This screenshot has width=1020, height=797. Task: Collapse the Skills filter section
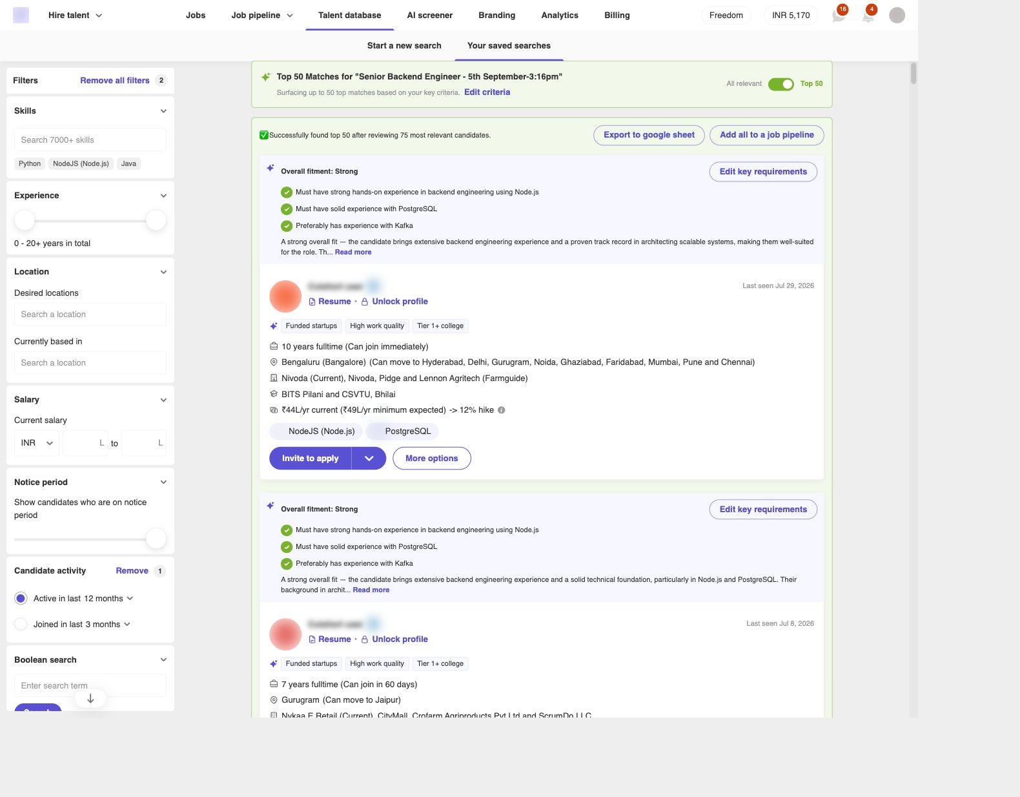pyautogui.click(x=163, y=111)
